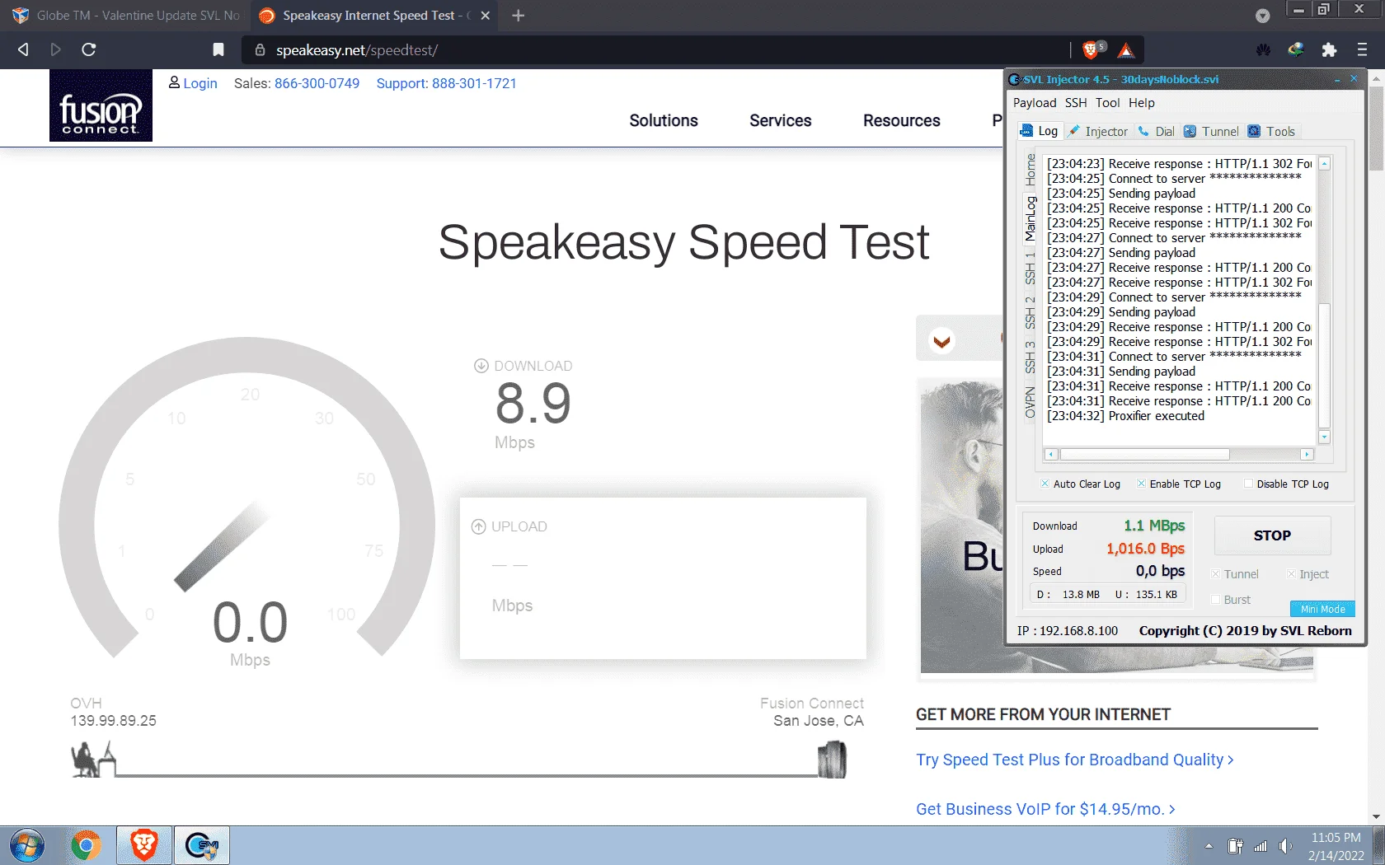Open the Brave main hamburger menu
Image resolution: width=1385 pixels, height=865 pixels.
point(1362,49)
